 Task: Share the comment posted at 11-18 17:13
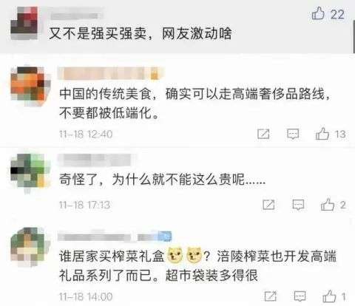pos(268,205)
